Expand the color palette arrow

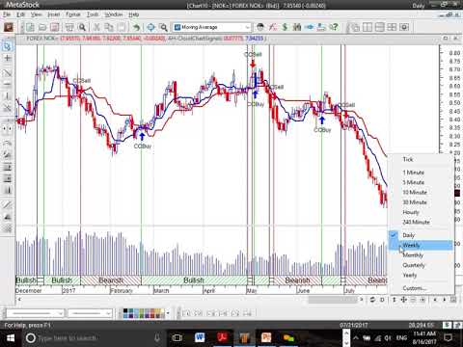coord(168,313)
